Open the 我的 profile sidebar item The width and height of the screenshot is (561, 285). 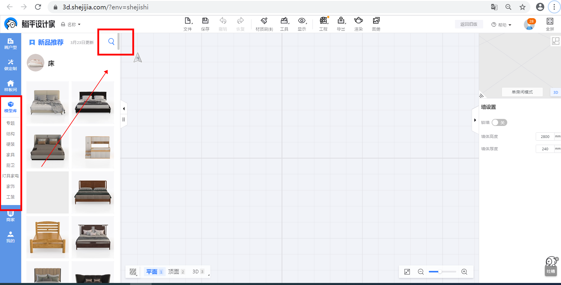point(11,237)
